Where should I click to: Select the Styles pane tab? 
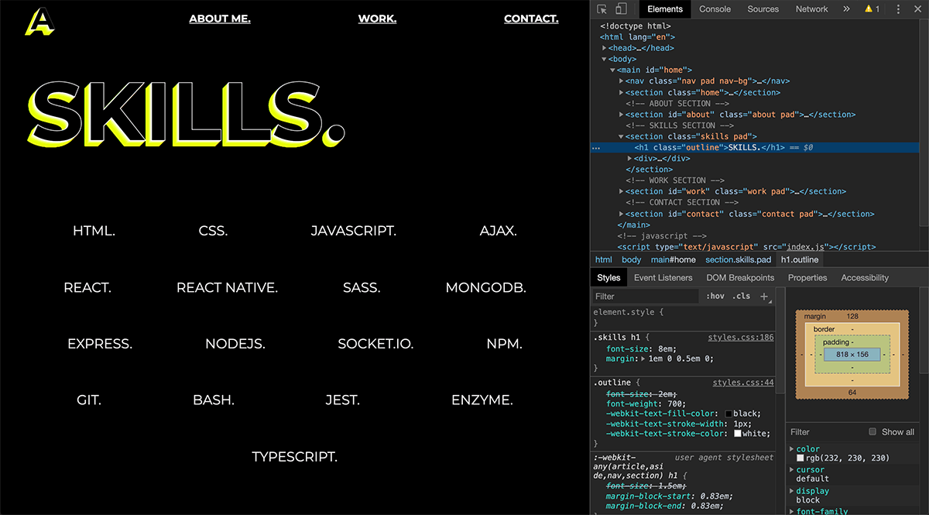tap(608, 277)
